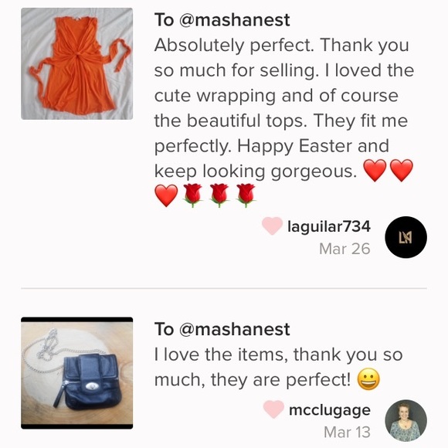Like the review from laguilar734 with the heart
The image size is (448, 448).
pyautogui.click(x=273, y=226)
